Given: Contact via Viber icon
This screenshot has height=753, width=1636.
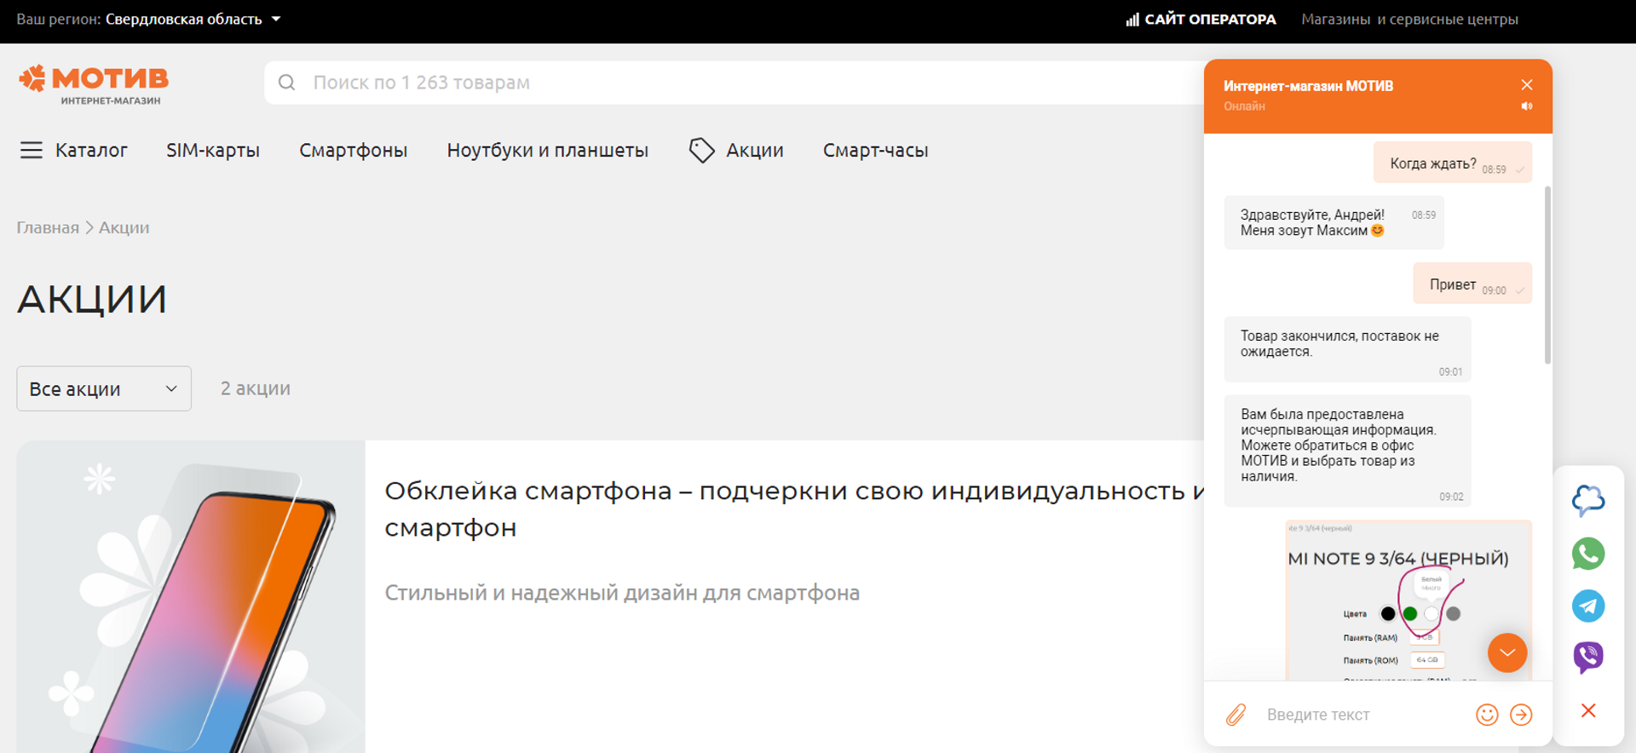Looking at the screenshot, I should (1588, 658).
